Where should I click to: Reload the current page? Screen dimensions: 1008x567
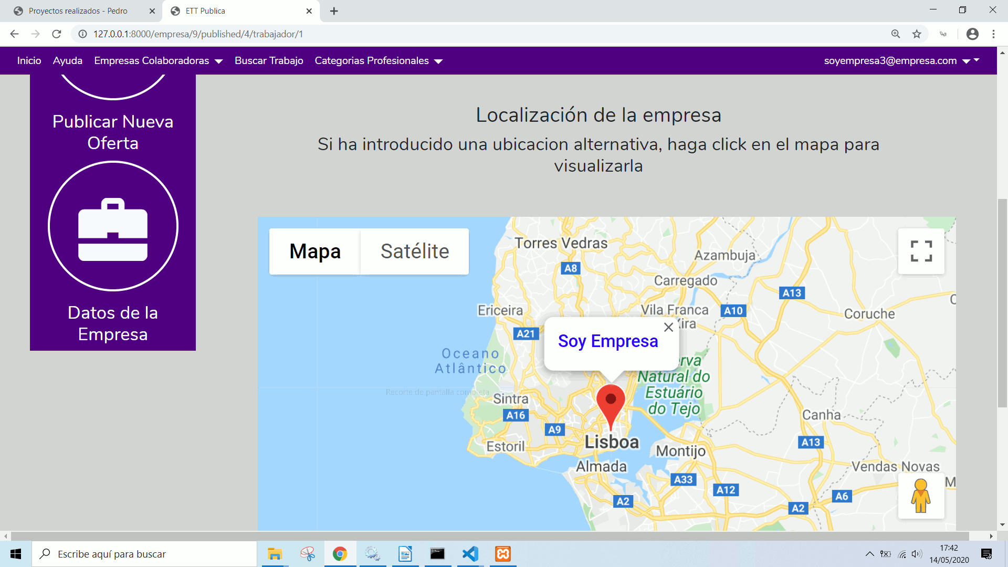pyautogui.click(x=57, y=34)
